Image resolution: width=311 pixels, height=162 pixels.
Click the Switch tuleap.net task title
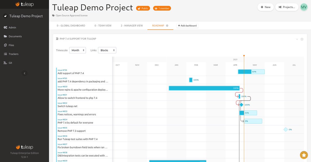[67, 106]
